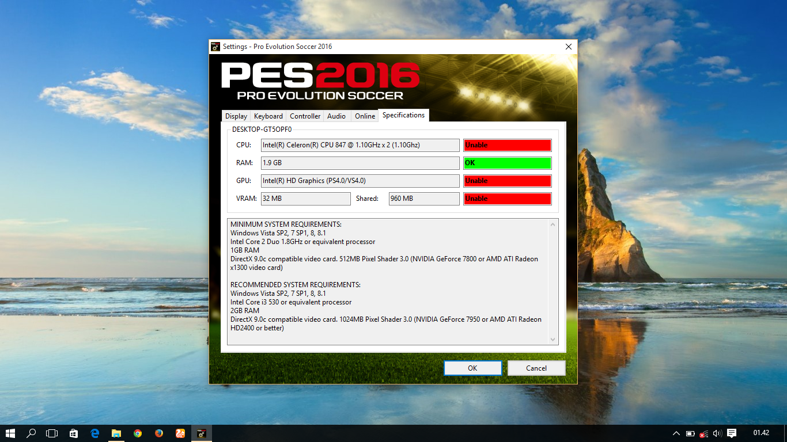
Task: Click the Shared 960 MB field
Action: pyautogui.click(x=424, y=199)
